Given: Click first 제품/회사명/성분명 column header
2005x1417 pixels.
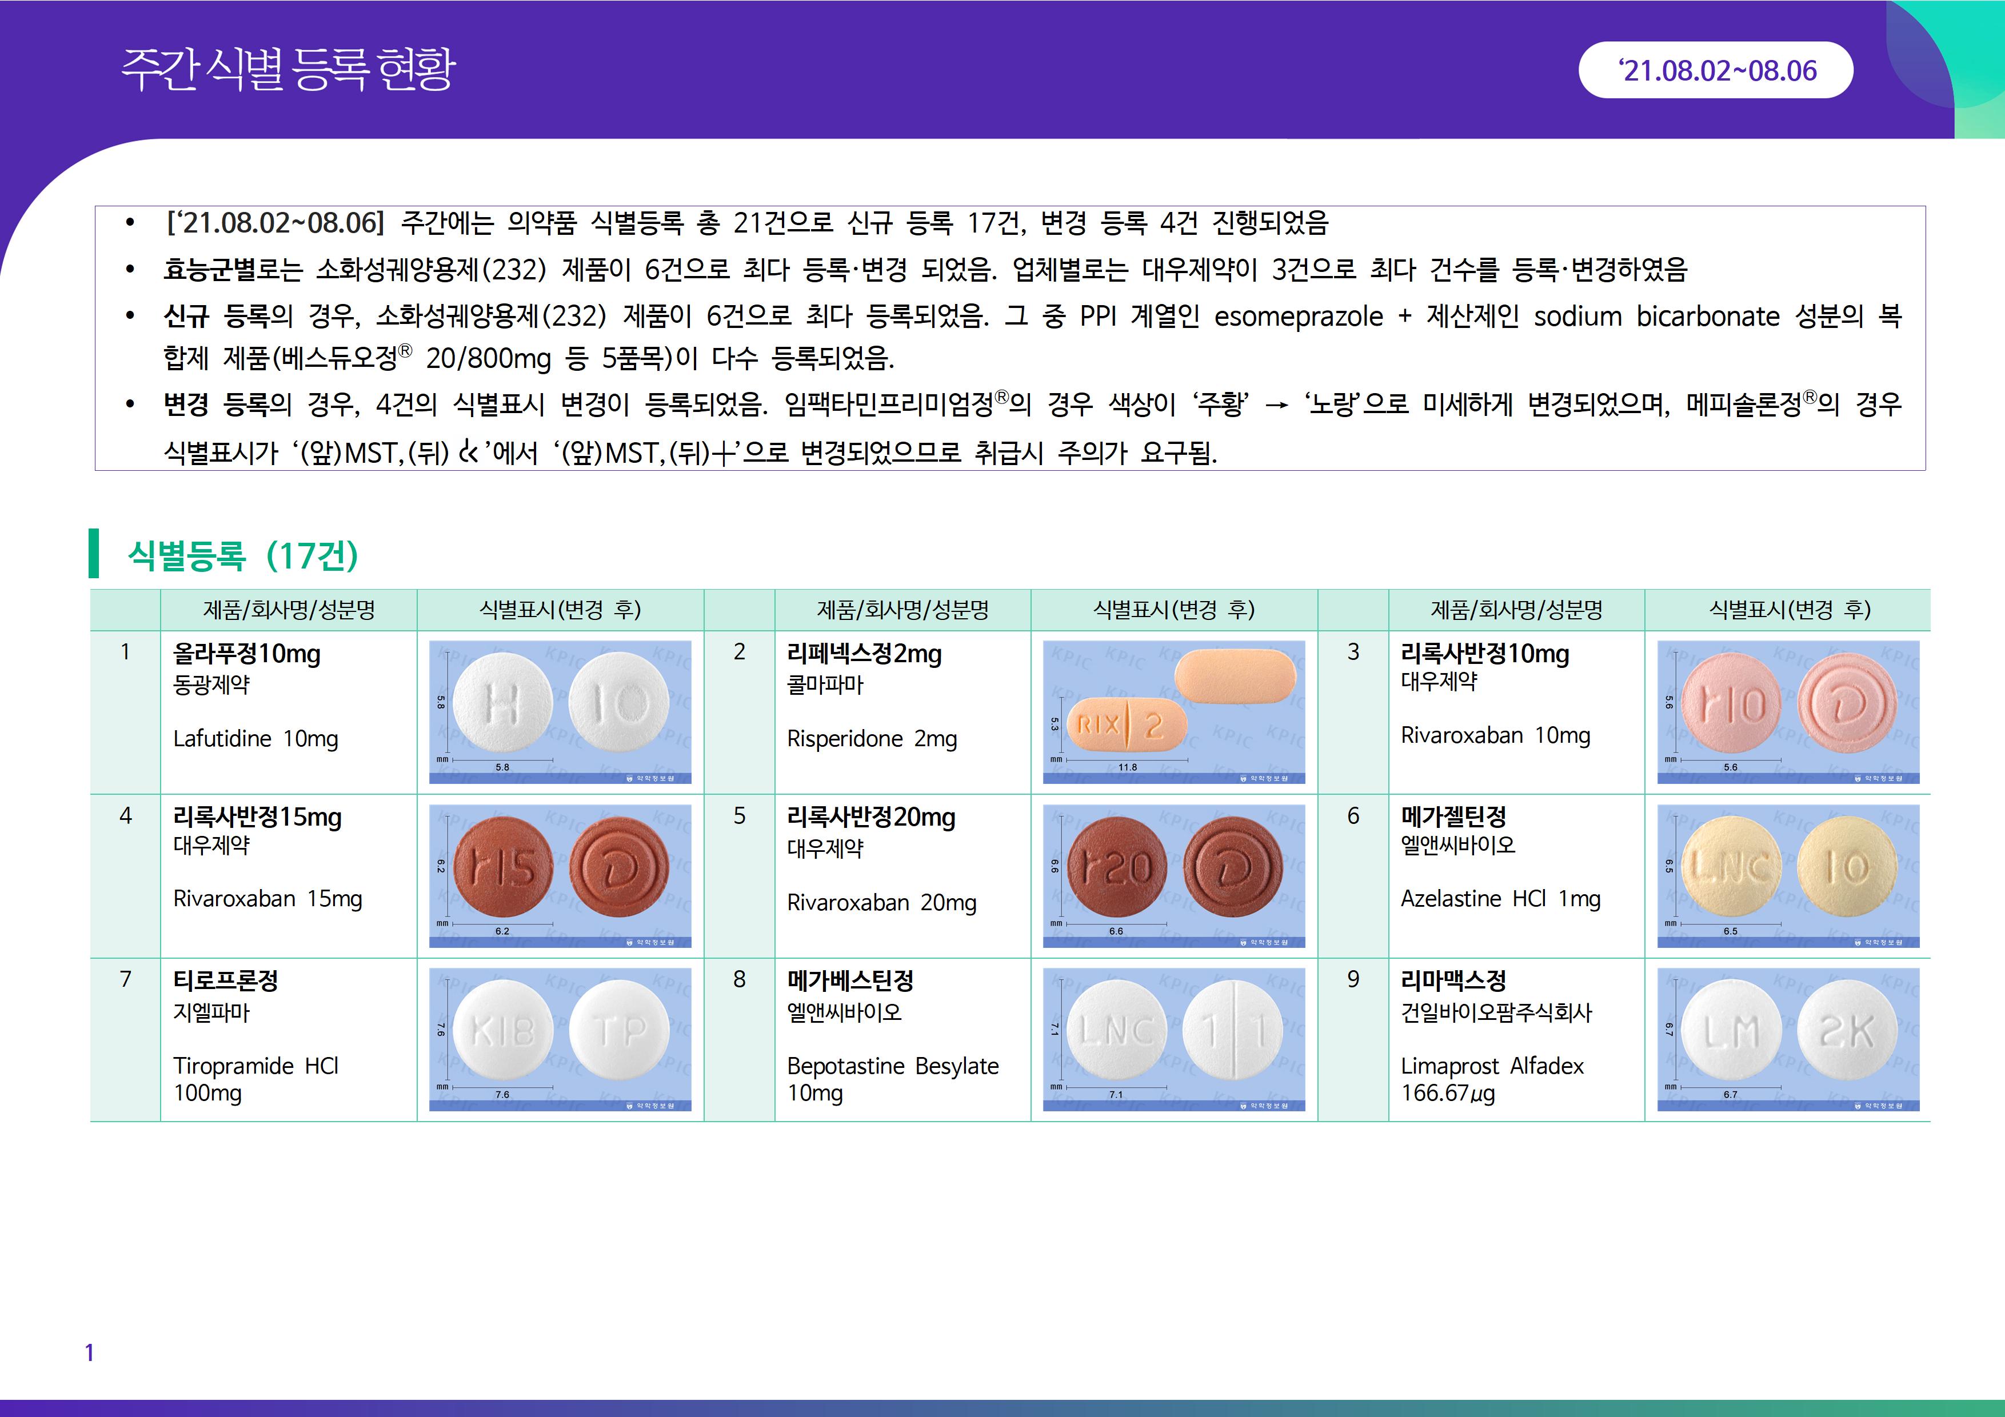Looking at the screenshot, I should tap(289, 610).
